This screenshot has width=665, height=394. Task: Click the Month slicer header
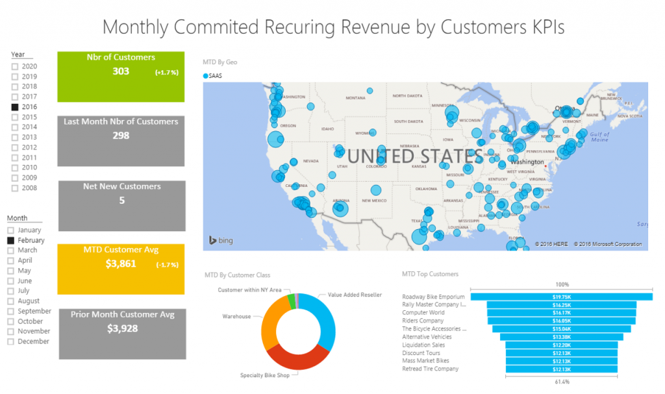pos(19,217)
